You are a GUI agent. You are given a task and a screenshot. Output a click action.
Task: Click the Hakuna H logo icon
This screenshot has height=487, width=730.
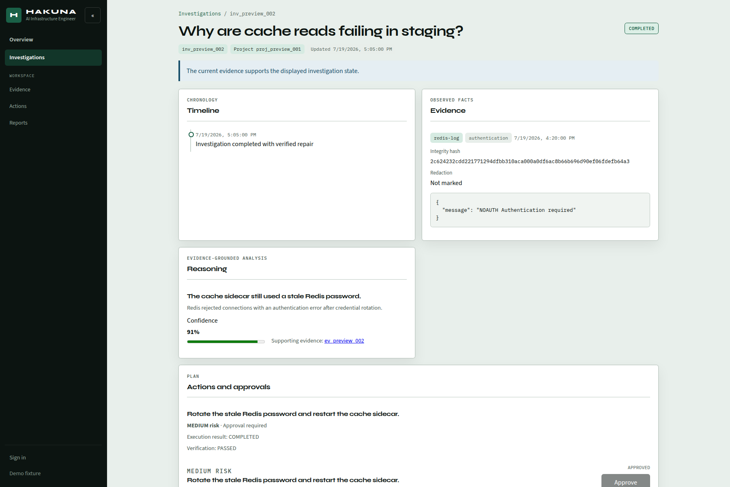(x=14, y=15)
